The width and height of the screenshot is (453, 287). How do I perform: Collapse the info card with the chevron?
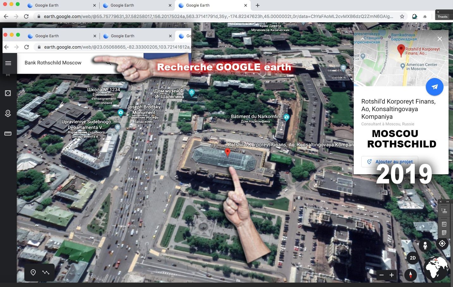(362, 39)
